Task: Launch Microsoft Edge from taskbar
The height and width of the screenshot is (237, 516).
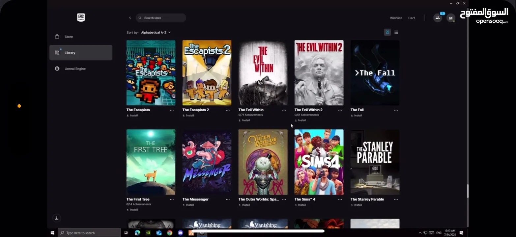Action: pos(137,233)
